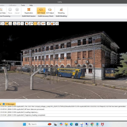The width and height of the screenshot is (127, 127).
Task: Open the ruler measurement tool
Action: click(x=30, y=23)
